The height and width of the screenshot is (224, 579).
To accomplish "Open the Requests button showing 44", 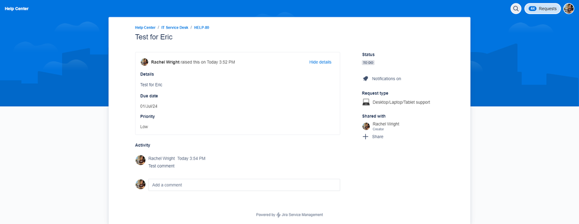I will click(542, 9).
